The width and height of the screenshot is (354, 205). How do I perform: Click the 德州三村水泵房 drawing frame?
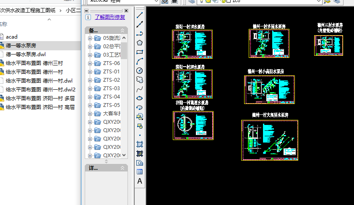[x=328, y=45]
